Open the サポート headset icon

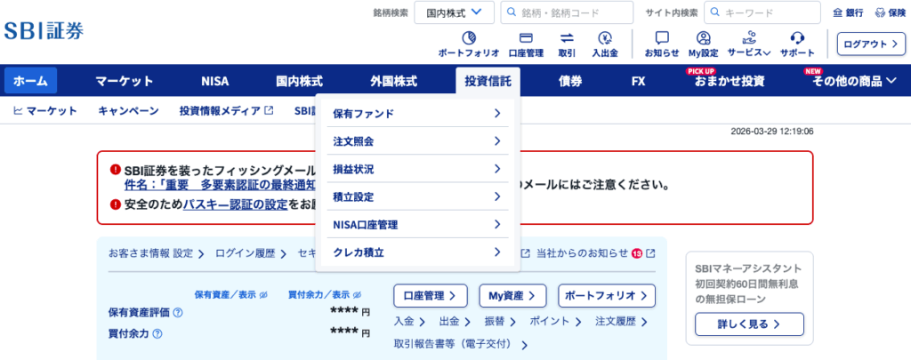(x=797, y=38)
